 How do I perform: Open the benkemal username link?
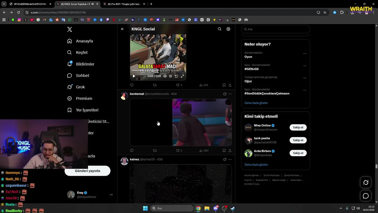point(137,94)
